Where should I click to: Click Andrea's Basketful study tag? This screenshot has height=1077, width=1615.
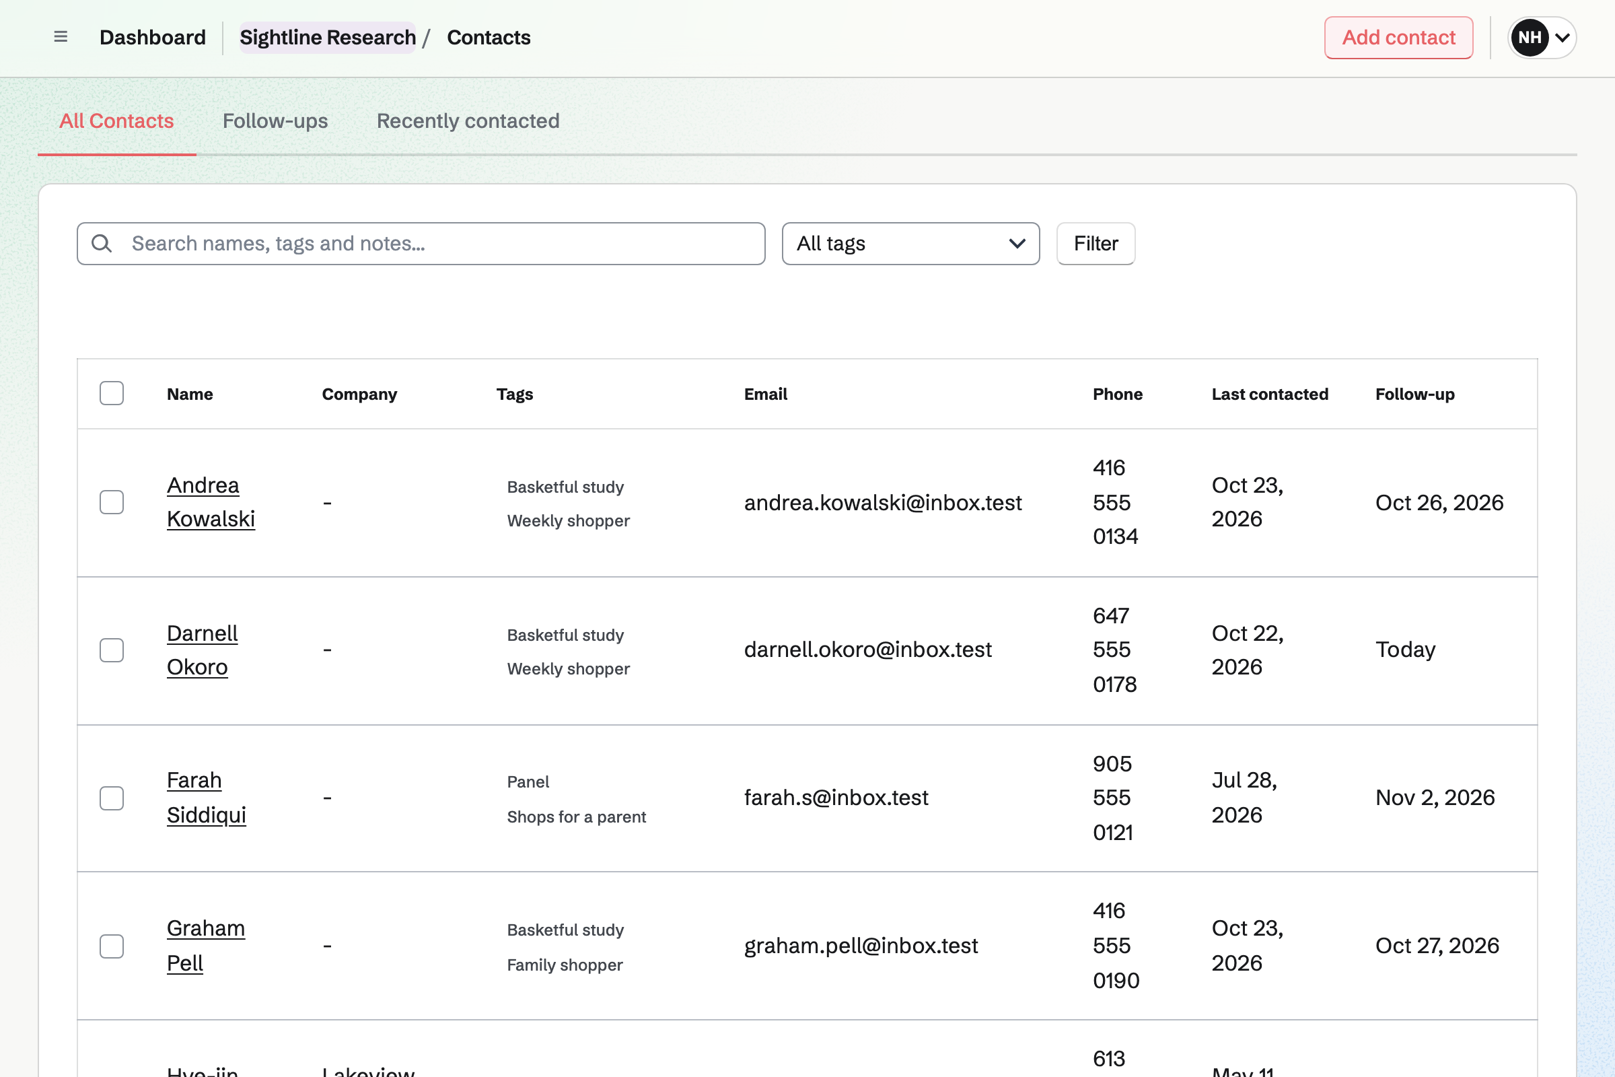pyautogui.click(x=565, y=487)
